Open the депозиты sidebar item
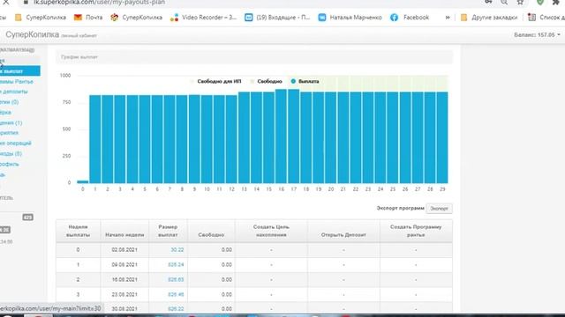Viewport: 565px width, 317px height. (x=14, y=92)
